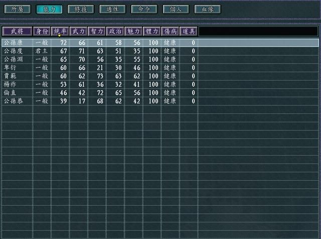The height and width of the screenshot is (239, 321).
Task: Sort by 體力 column header
Action: tap(152, 31)
